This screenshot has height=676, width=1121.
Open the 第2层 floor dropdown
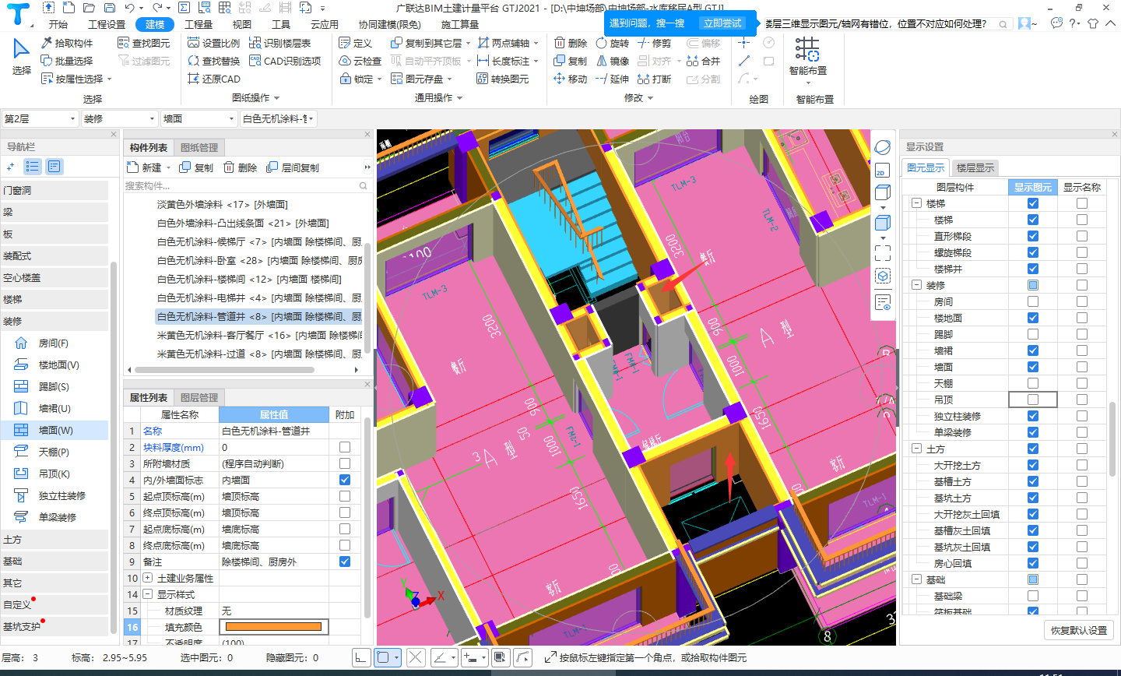tap(40, 118)
